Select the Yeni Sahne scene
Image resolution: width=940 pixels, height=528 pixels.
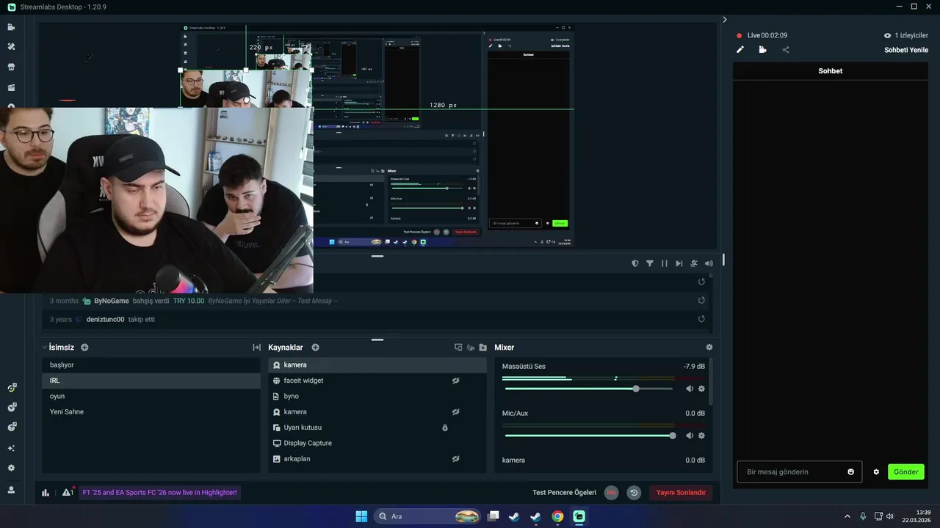pos(151,412)
